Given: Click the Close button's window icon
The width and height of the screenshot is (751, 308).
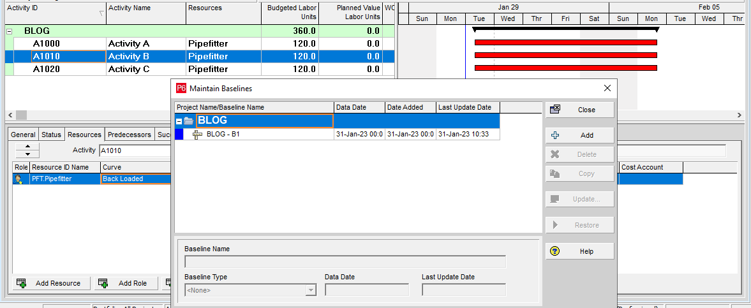Looking at the screenshot, I should (x=555, y=110).
